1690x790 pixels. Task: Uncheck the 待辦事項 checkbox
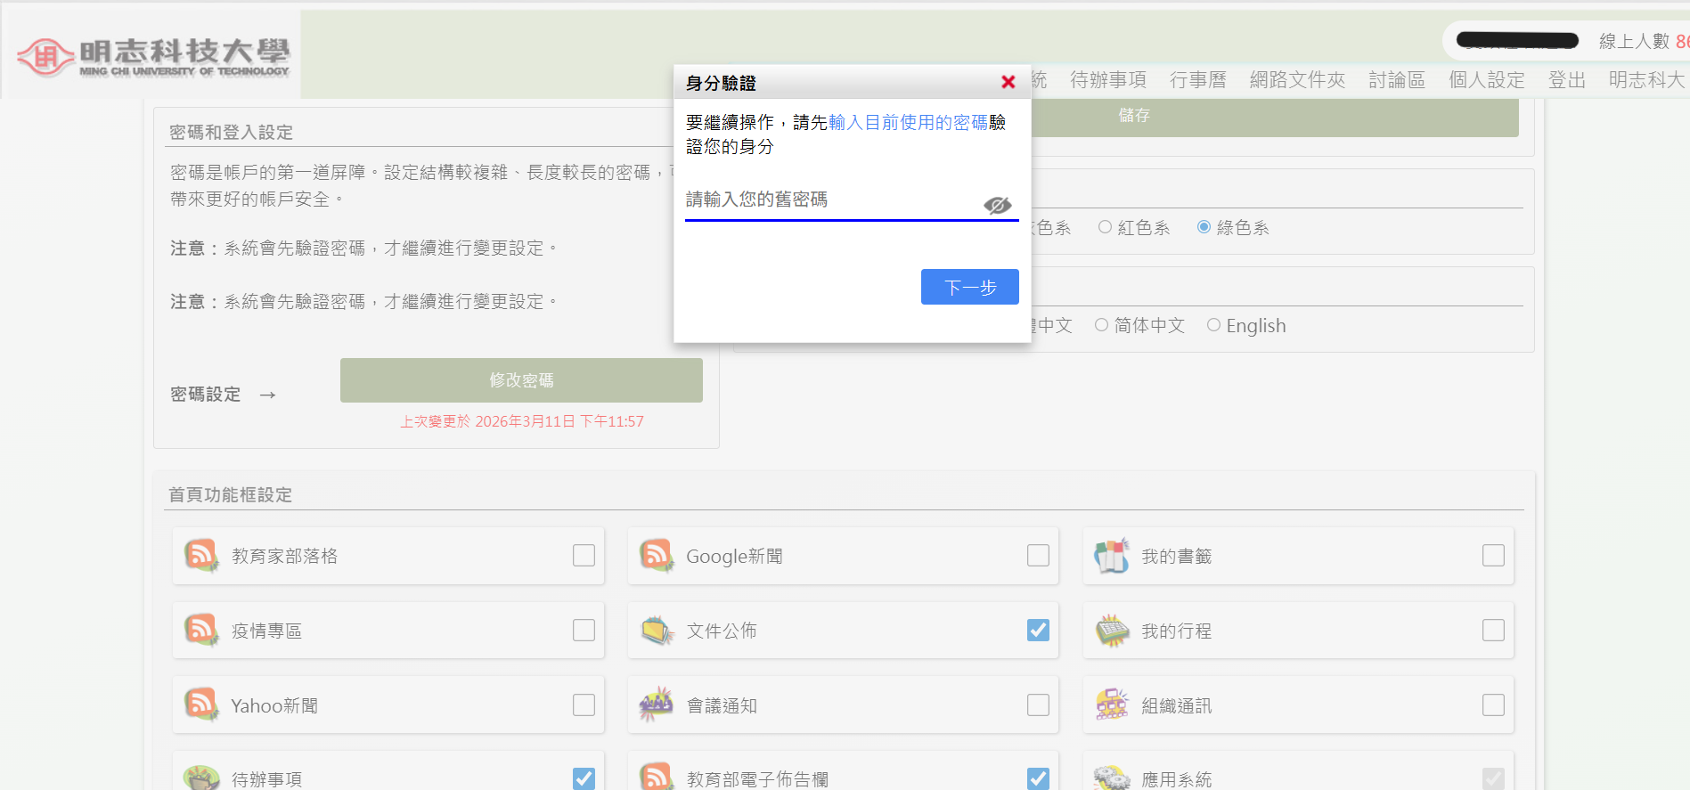(x=584, y=778)
